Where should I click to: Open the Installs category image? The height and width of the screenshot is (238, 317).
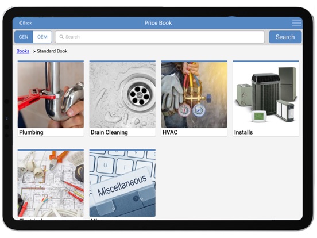266,95
